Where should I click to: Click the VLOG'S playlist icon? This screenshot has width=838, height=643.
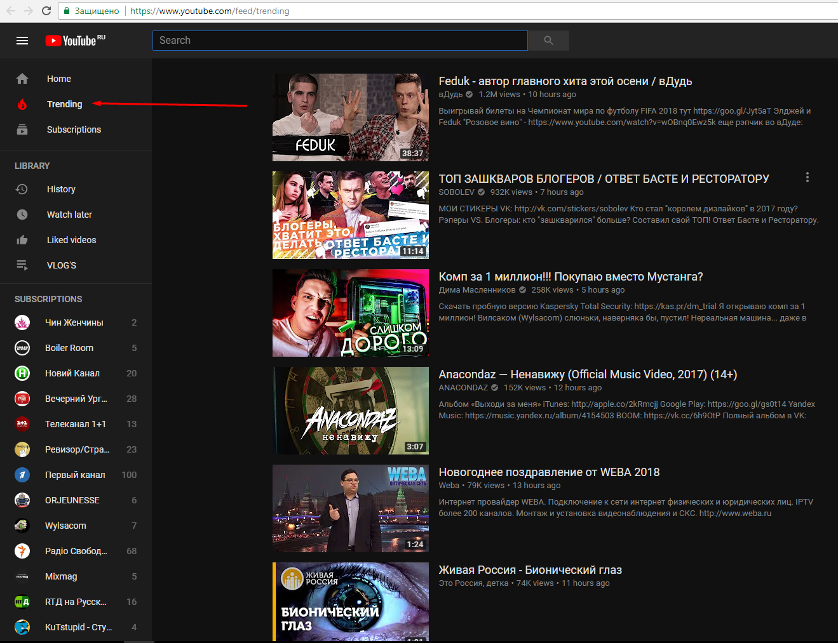(x=22, y=265)
